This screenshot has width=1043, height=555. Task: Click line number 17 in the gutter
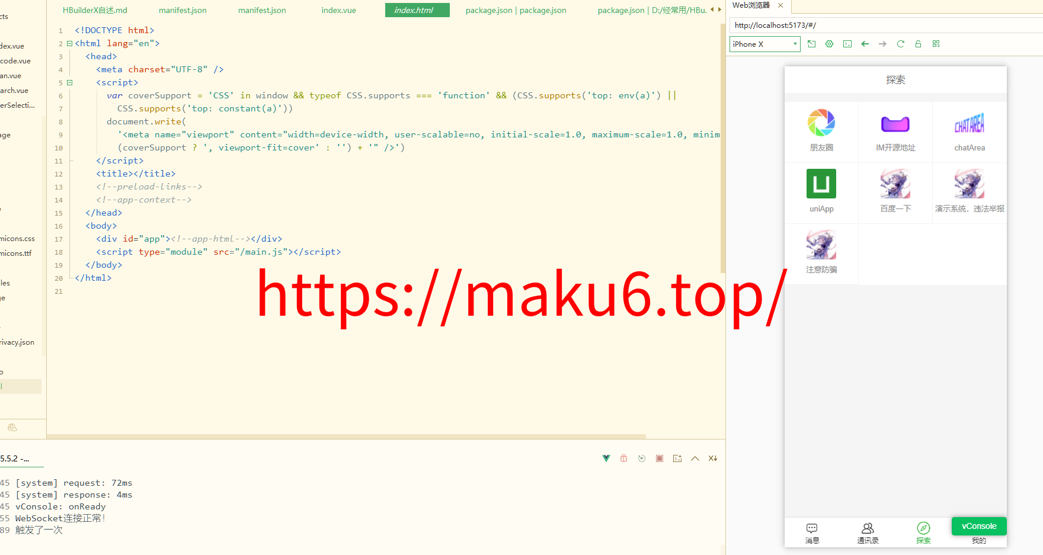click(59, 239)
